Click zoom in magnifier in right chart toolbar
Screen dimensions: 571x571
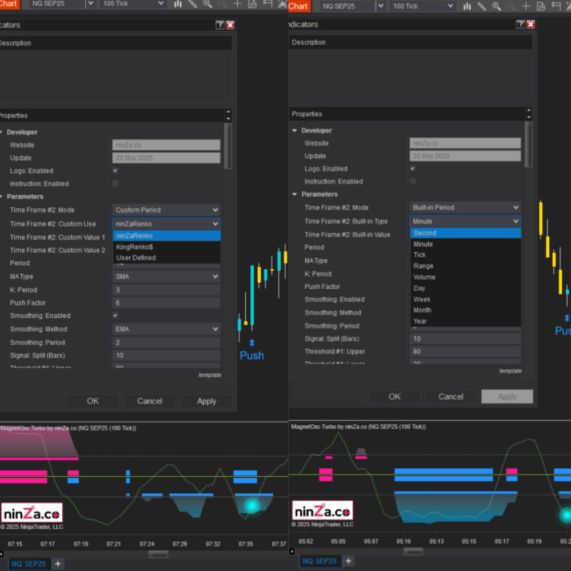pyautogui.click(x=497, y=6)
